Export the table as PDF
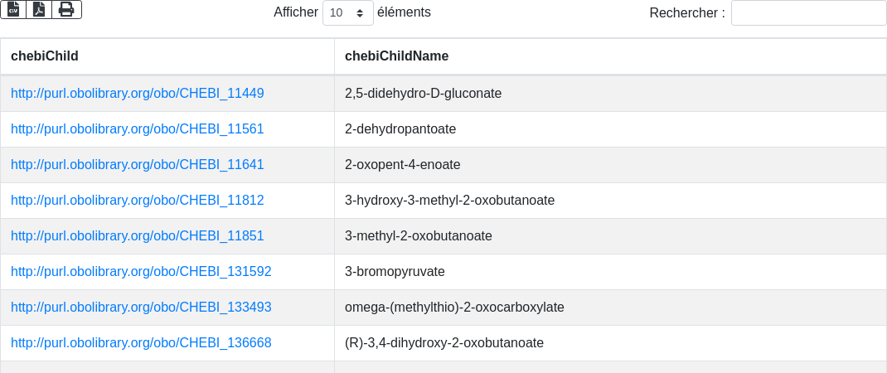 coord(39,9)
